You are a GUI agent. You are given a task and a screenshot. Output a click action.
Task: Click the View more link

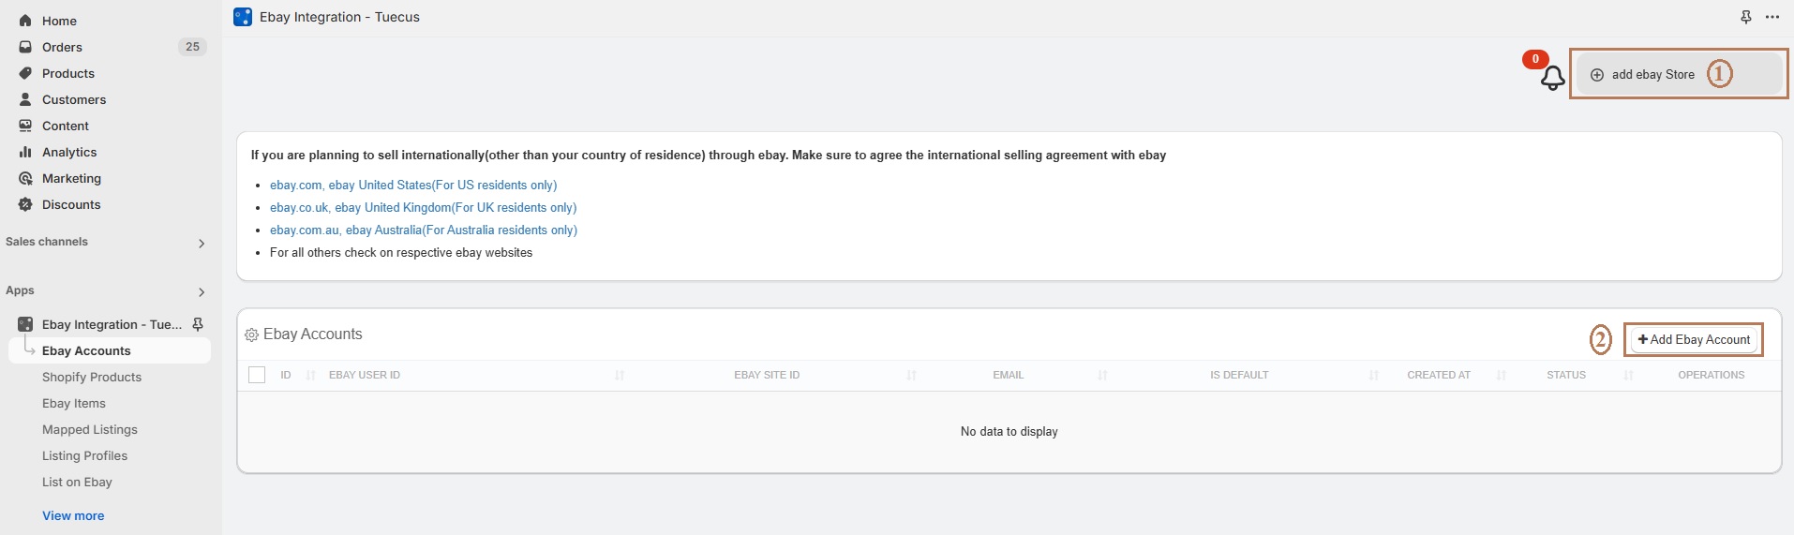73,515
